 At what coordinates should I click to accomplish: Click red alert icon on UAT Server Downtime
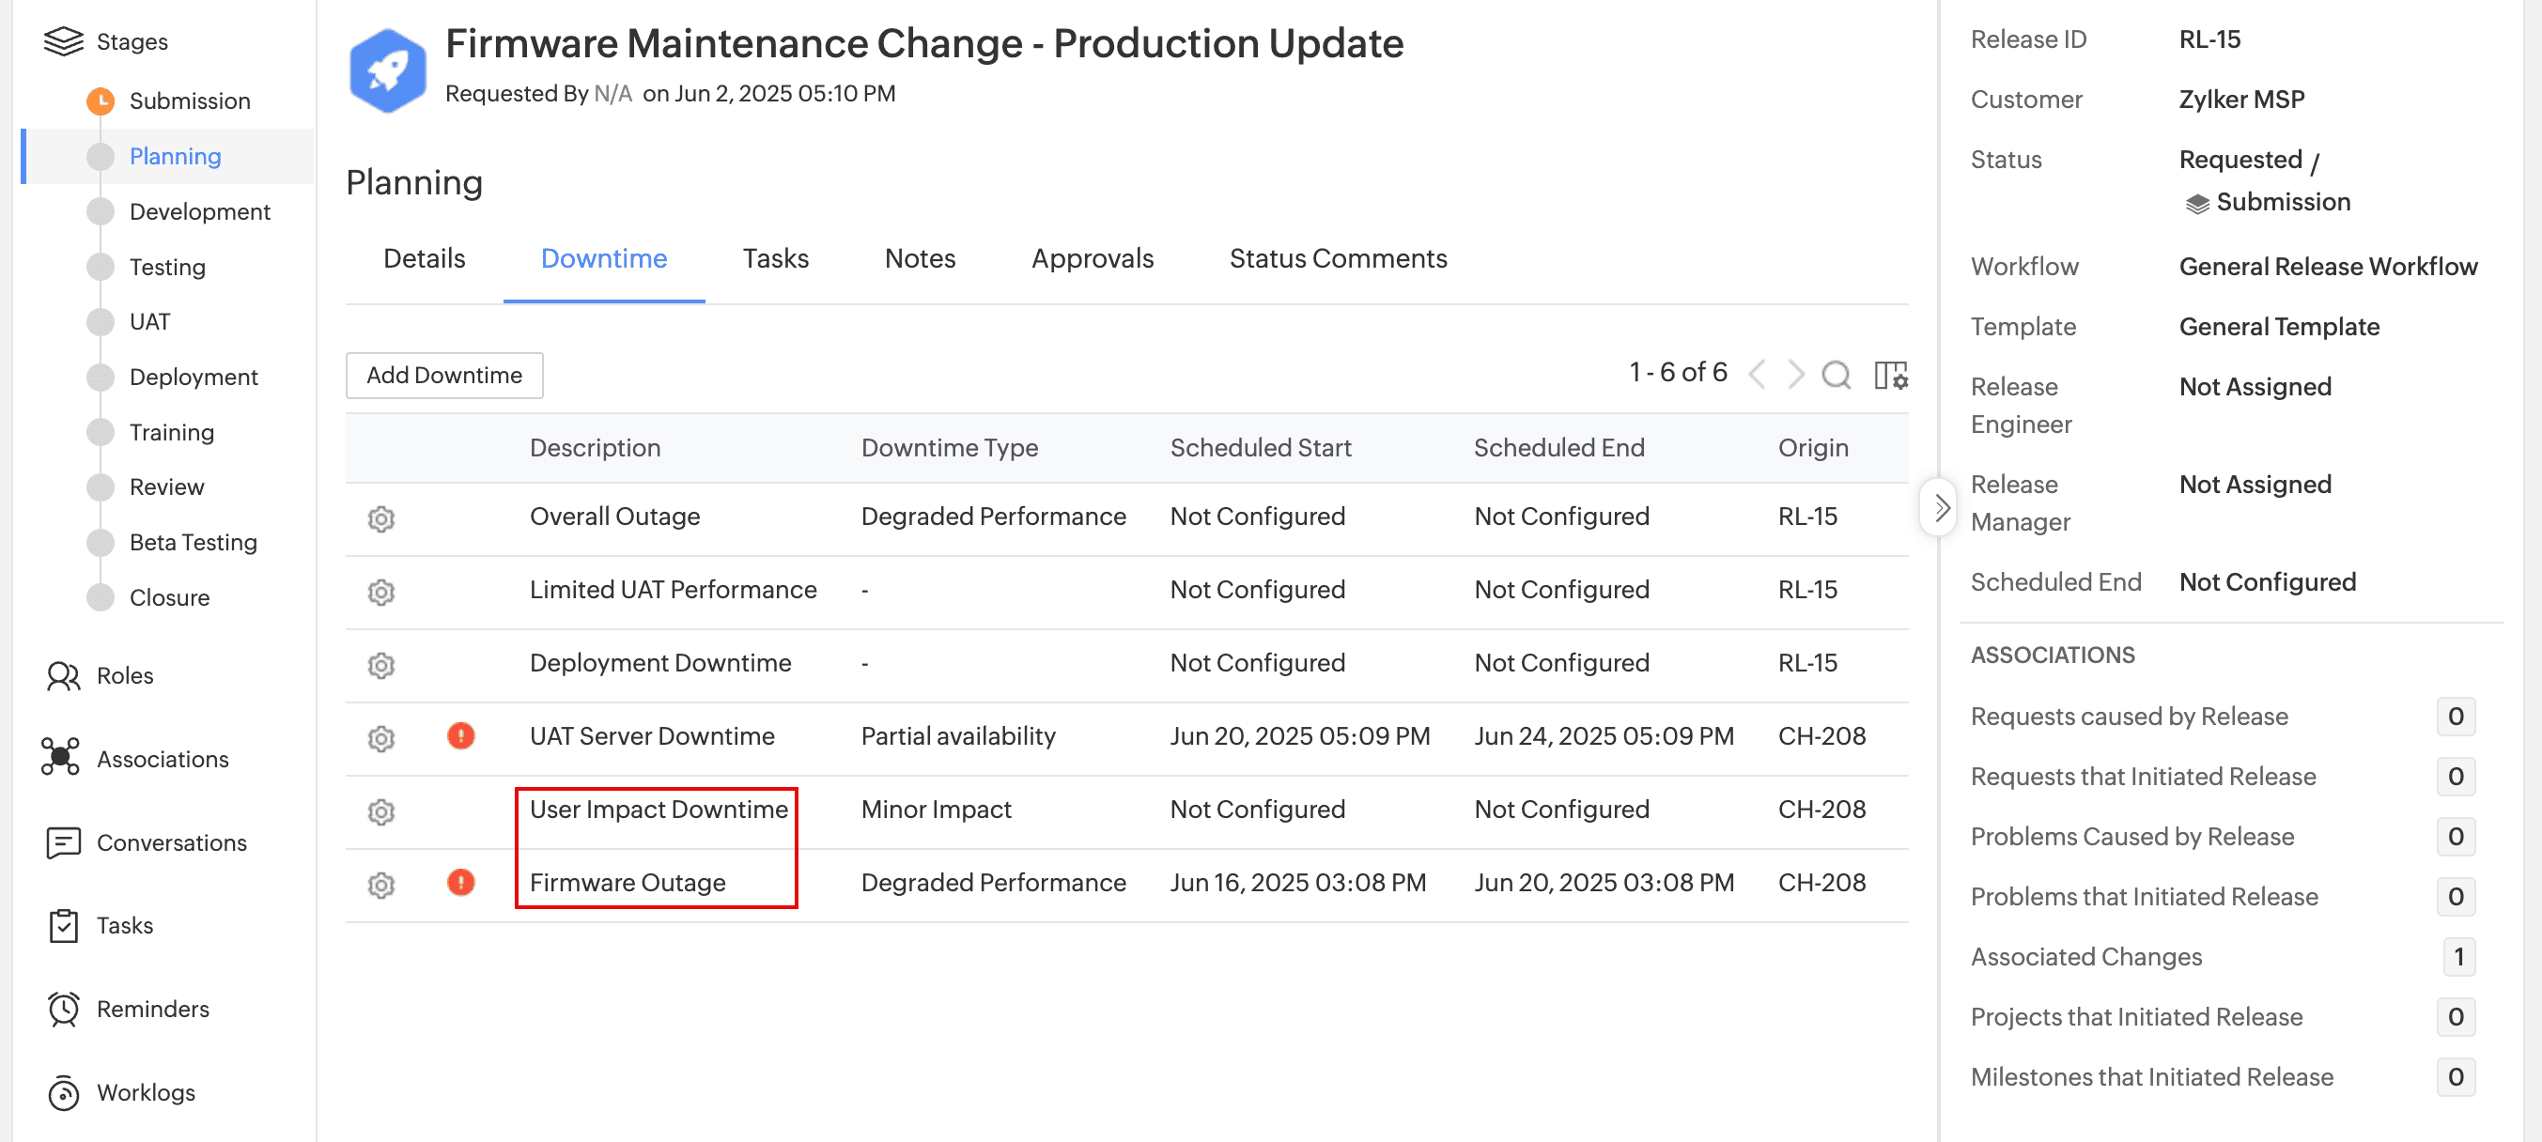(x=461, y=735)
